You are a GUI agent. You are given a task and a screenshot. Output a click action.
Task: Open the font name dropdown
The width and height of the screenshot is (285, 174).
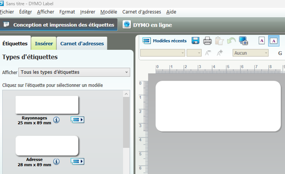[x=163, y=53]
